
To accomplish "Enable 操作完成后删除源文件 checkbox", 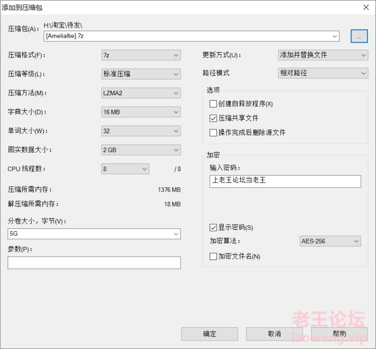I will (213, 132).
